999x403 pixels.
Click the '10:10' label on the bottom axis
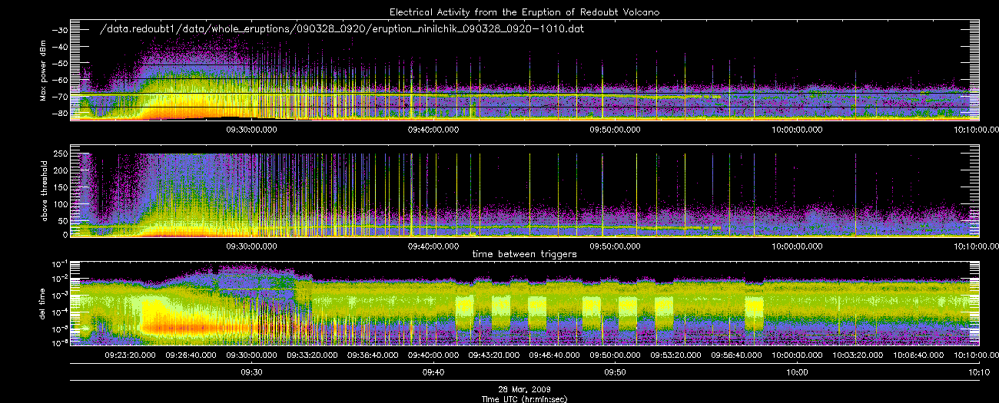pyautogui.click(x=977, y=372)
